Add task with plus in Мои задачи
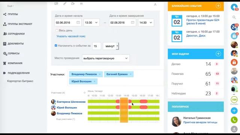Image resolution: width=240 pixels, height=135 pixels. pos(218,54)
